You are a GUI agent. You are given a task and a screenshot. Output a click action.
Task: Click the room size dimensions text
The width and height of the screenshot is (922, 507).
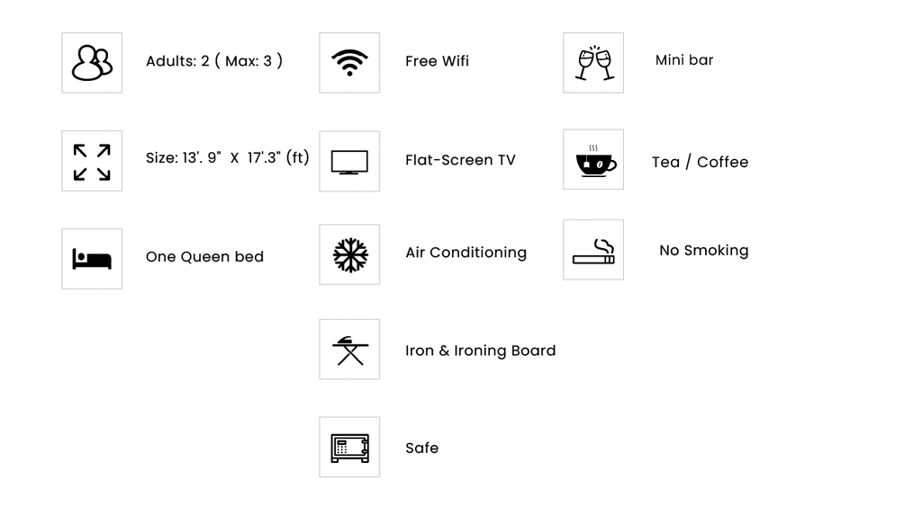[x=227, y=158]
